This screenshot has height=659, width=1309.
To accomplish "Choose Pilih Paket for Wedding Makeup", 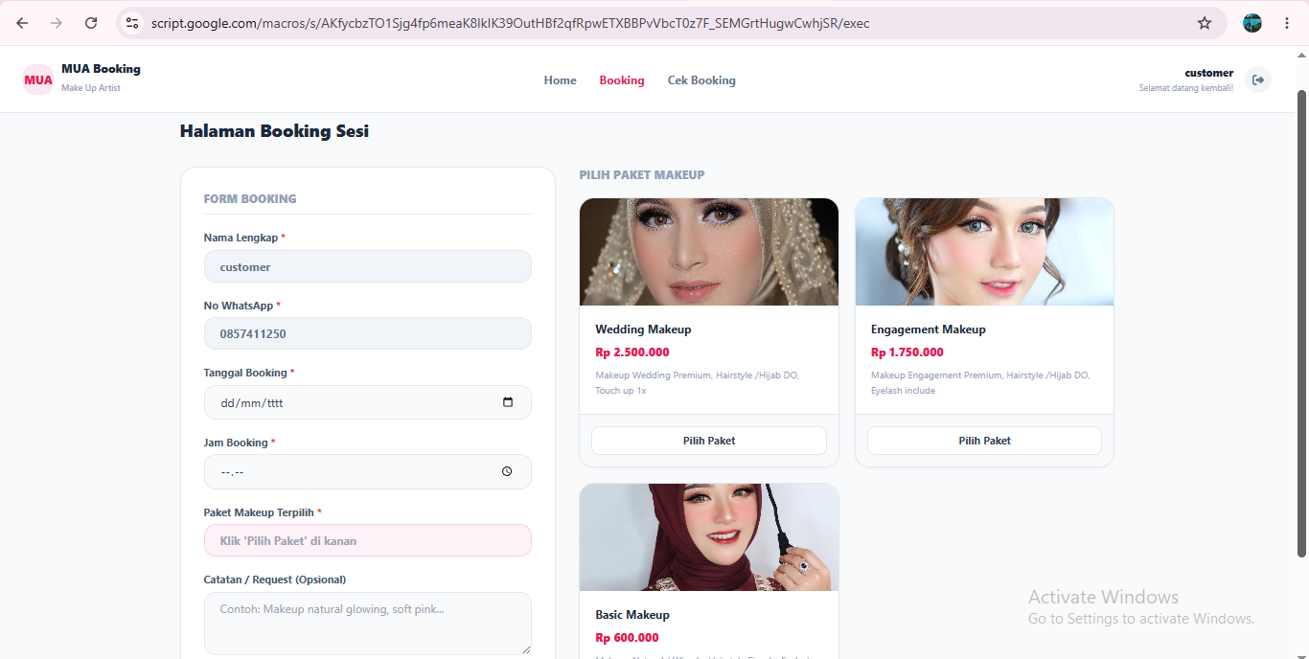I will point(709,441).
